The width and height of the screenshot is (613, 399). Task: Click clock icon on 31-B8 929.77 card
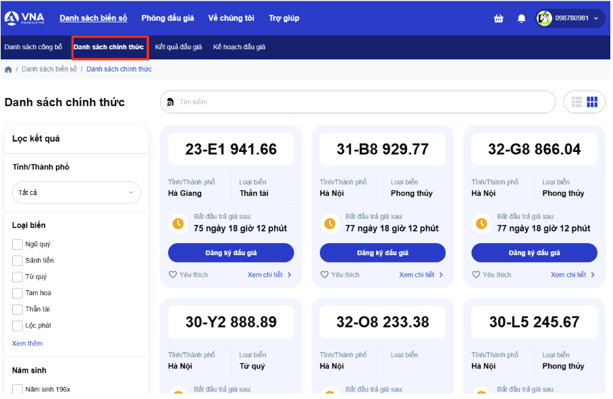329,223
